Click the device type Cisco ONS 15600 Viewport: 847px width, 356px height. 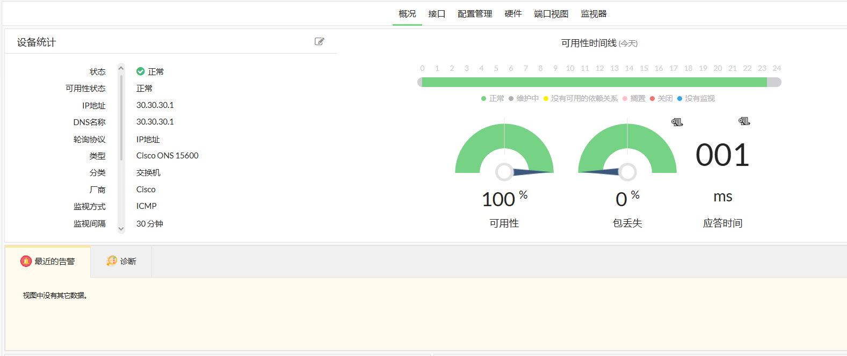(x=168, y=156)
